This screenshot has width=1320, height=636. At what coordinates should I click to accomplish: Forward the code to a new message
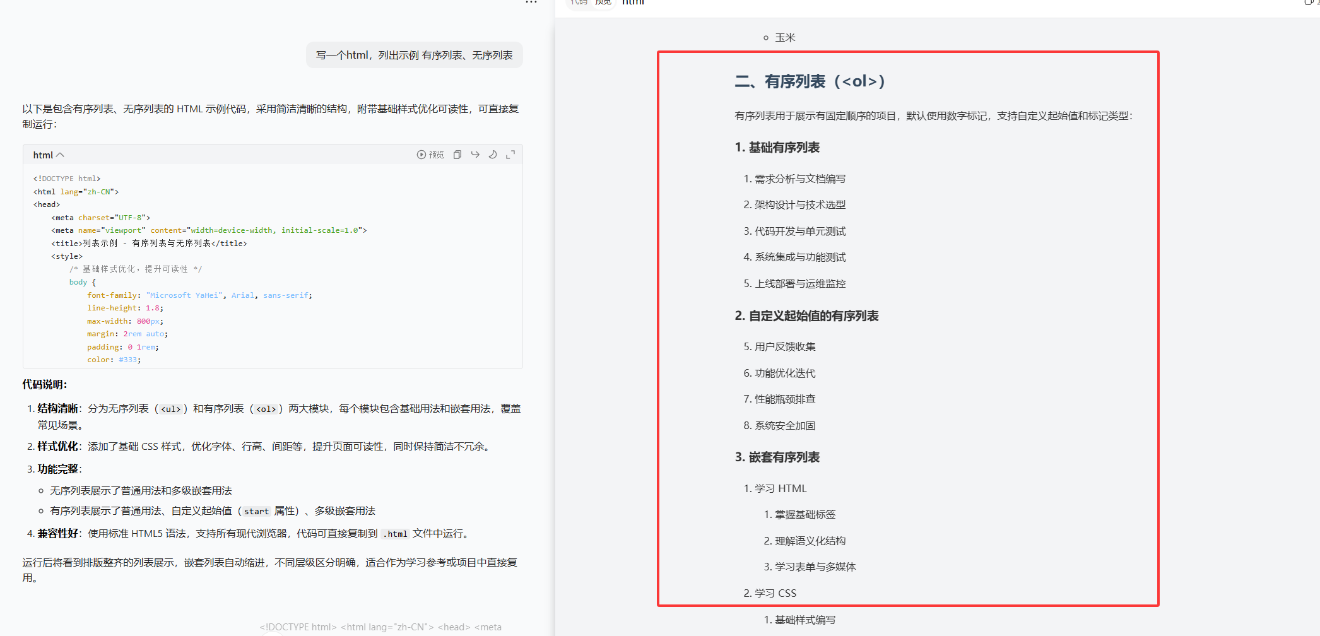click(474, 155)
